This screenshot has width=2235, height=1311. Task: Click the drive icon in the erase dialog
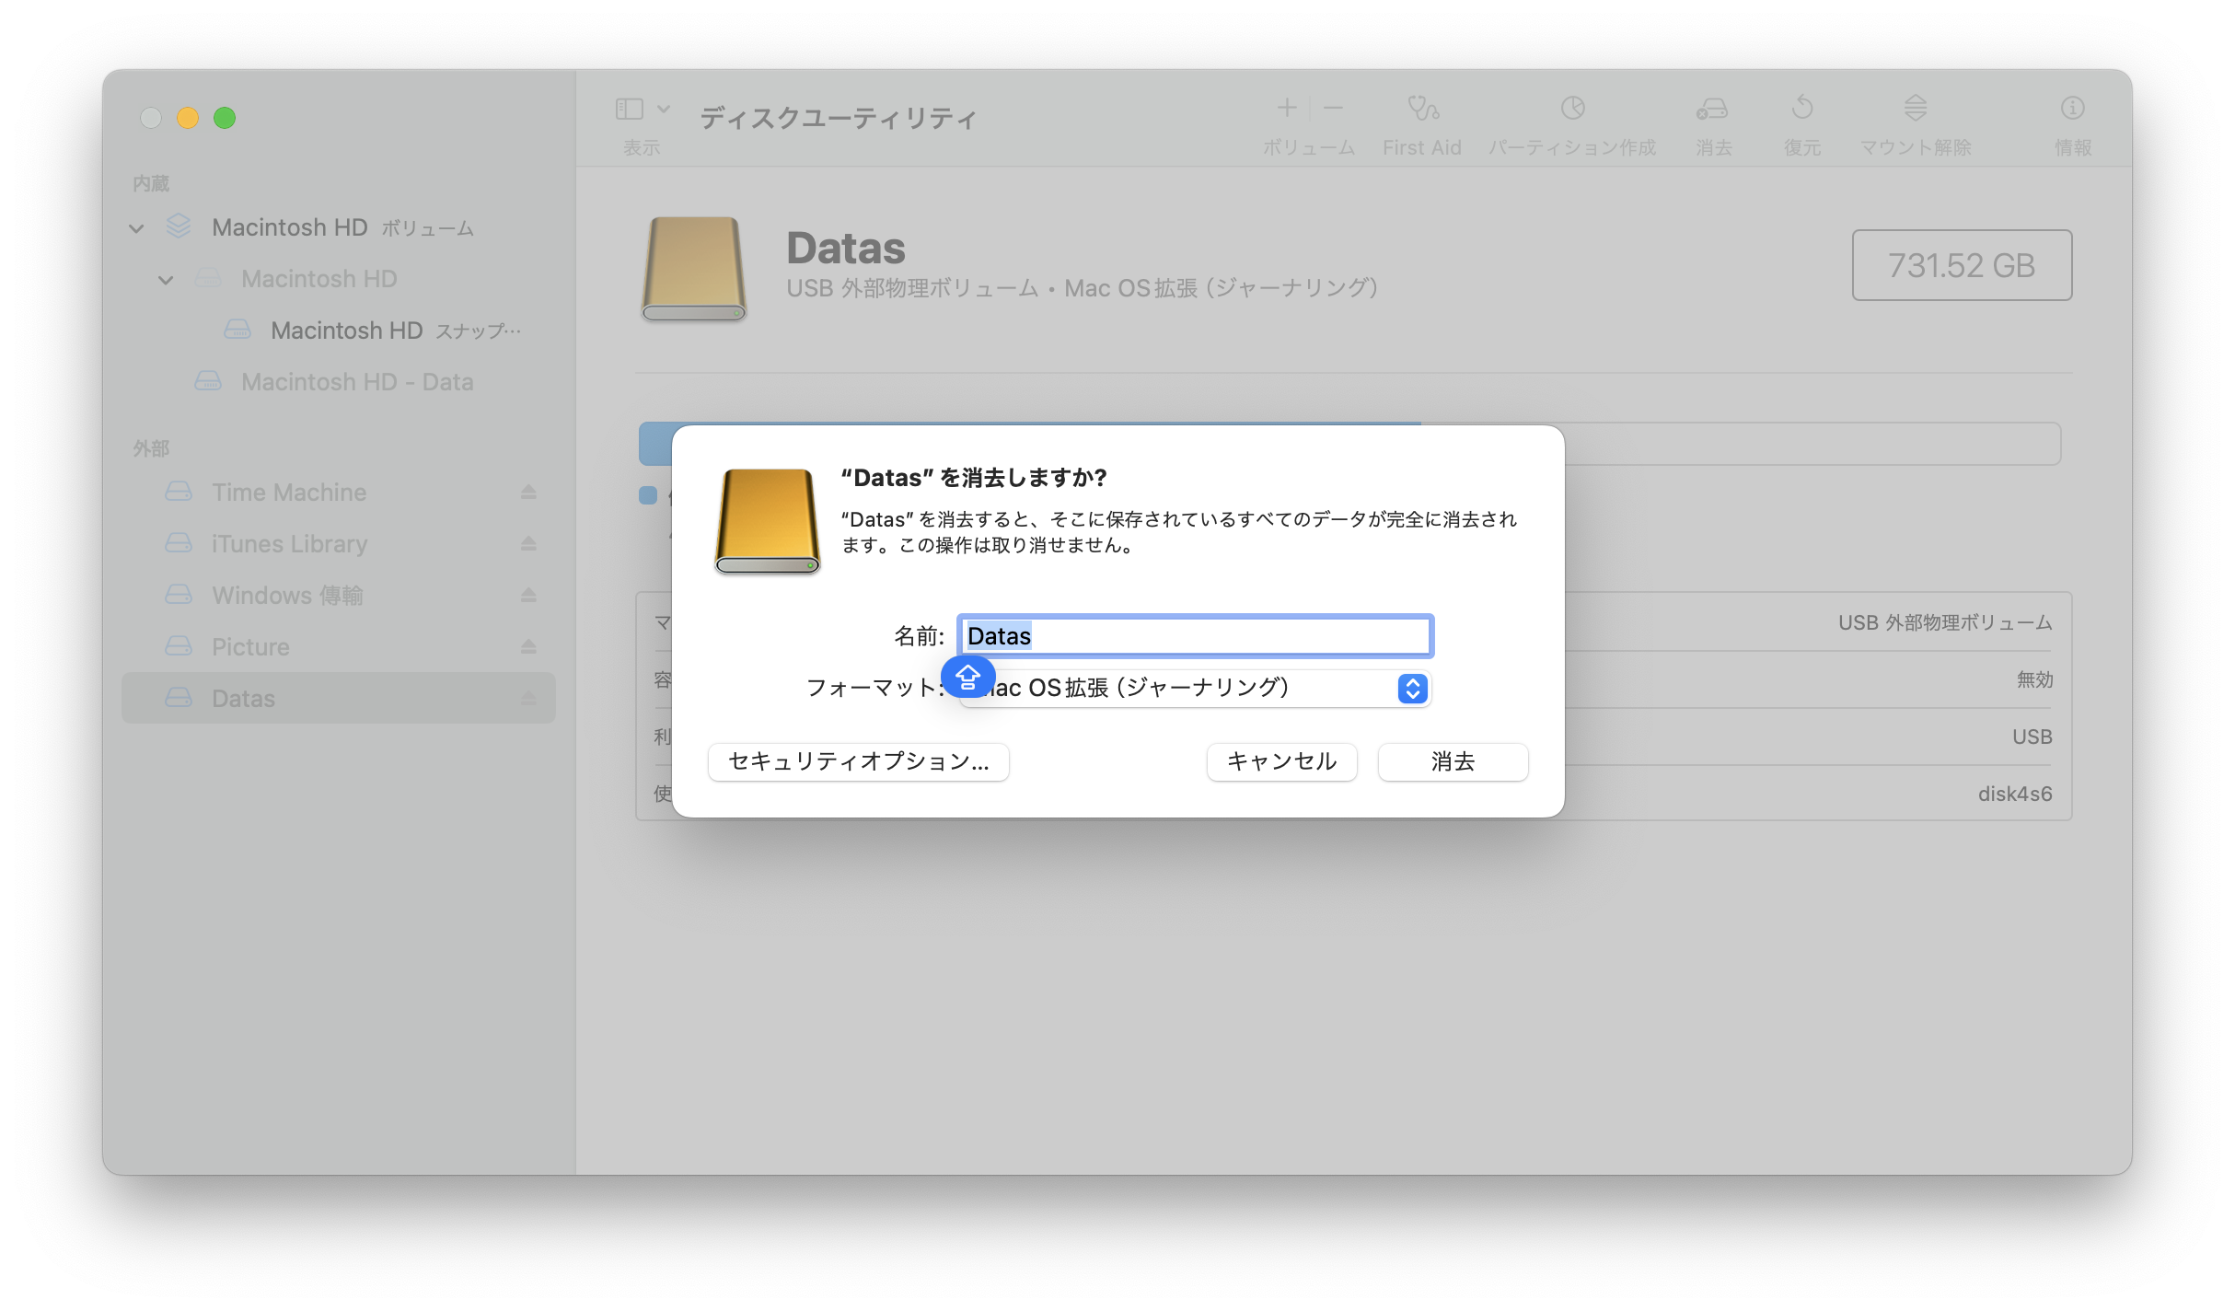[768, 521]
